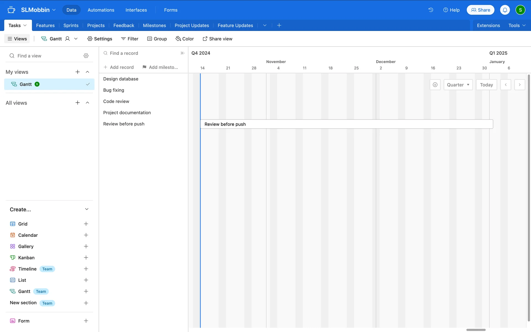Image resolution: width=531 pixels, height=332 pixels.
Task: Open the Automations menu
Action: point(101,10)
